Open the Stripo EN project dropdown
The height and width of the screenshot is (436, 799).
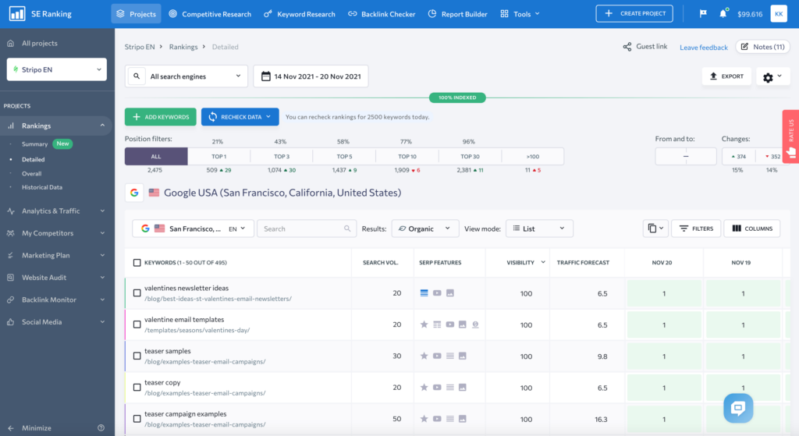click(56, 69)
